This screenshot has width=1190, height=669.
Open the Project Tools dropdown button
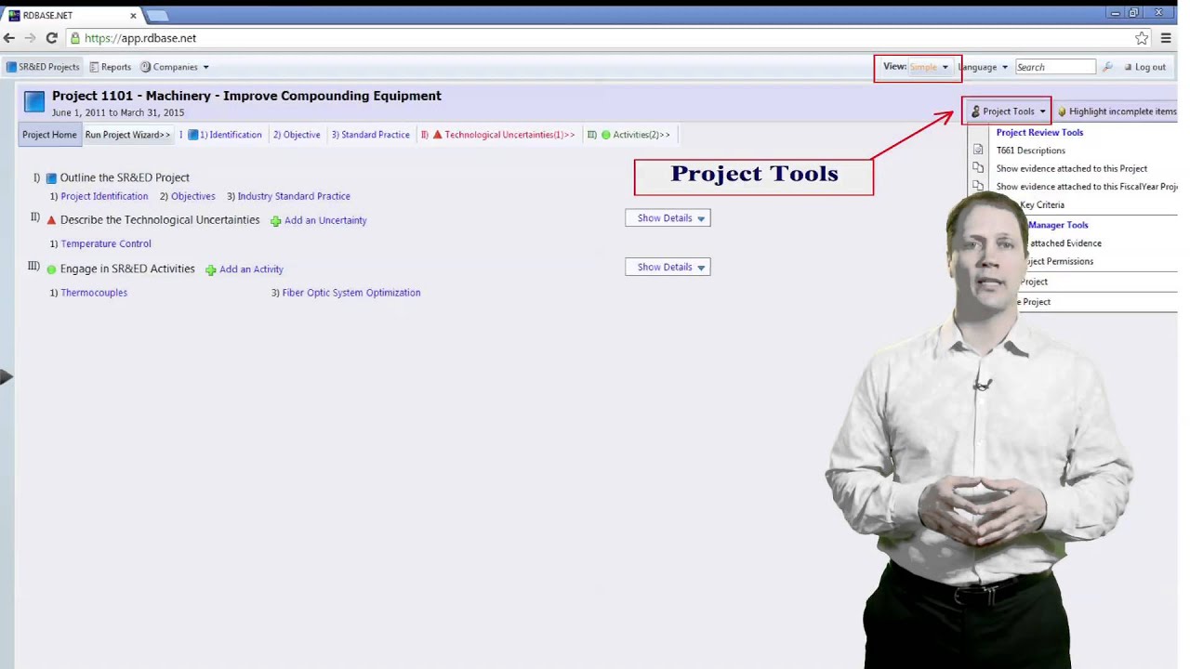[x=1008, y=111]
